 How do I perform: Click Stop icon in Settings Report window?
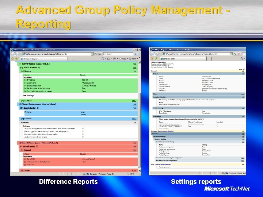[239, 54]
